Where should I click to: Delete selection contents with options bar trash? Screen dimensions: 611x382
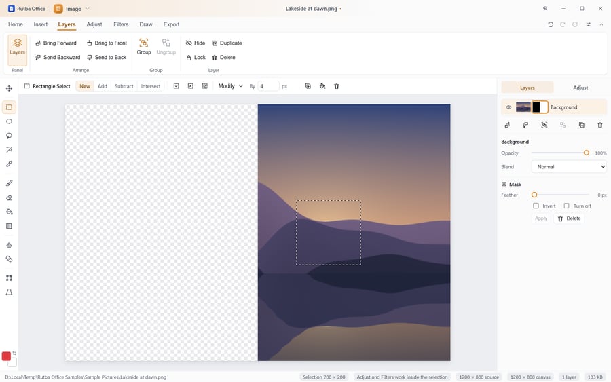click(x=337, y=86)
